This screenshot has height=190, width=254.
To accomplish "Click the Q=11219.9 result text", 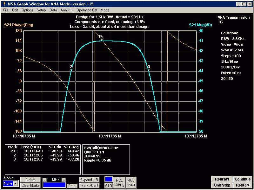I will (x=94, y=152).
